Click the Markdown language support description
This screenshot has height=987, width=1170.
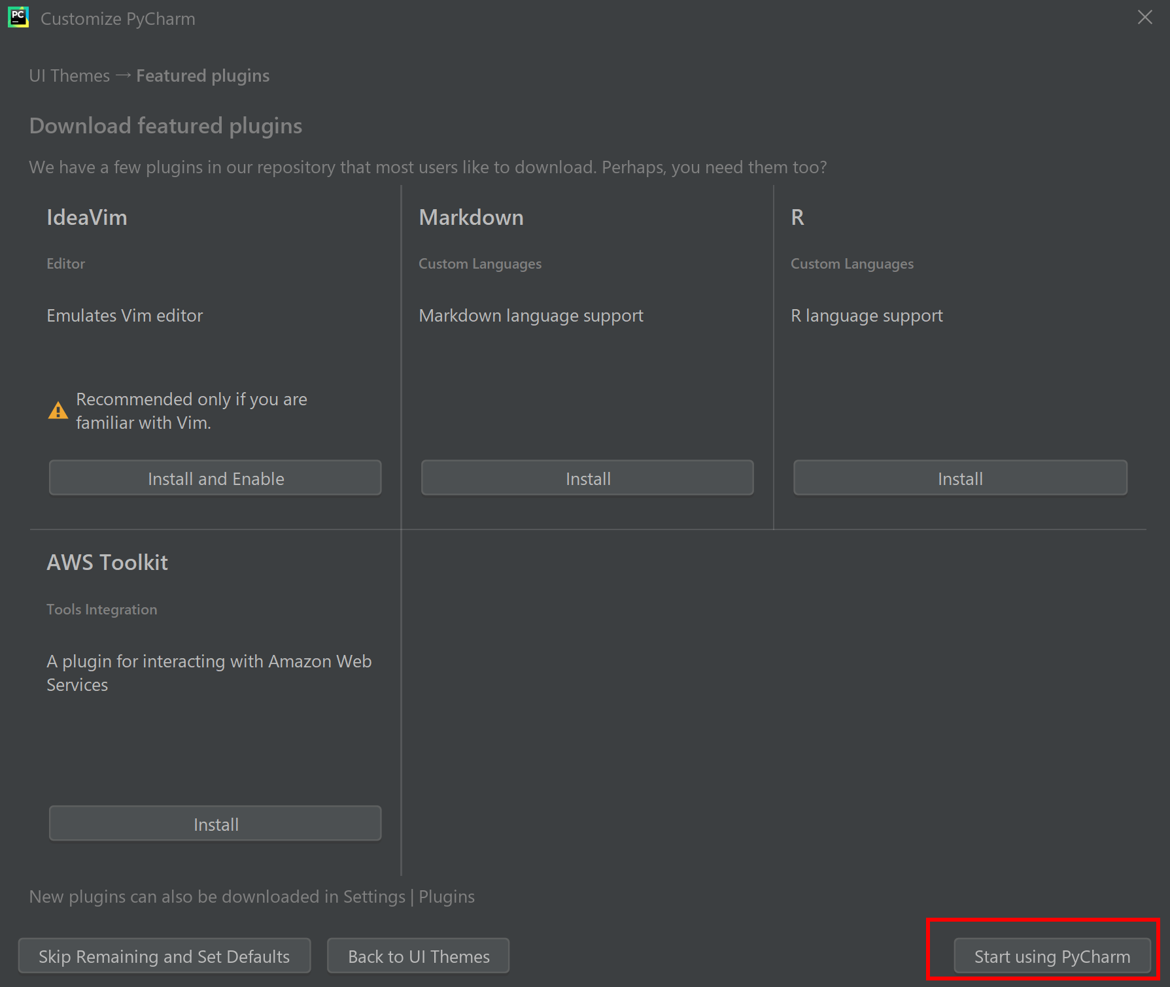(x=531, y=316)
